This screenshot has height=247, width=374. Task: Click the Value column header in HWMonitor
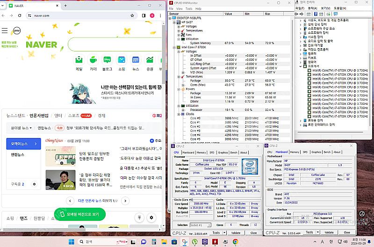233,14
